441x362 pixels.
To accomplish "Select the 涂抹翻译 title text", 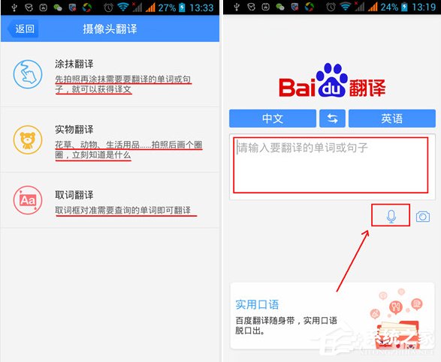I will point(74,64).
